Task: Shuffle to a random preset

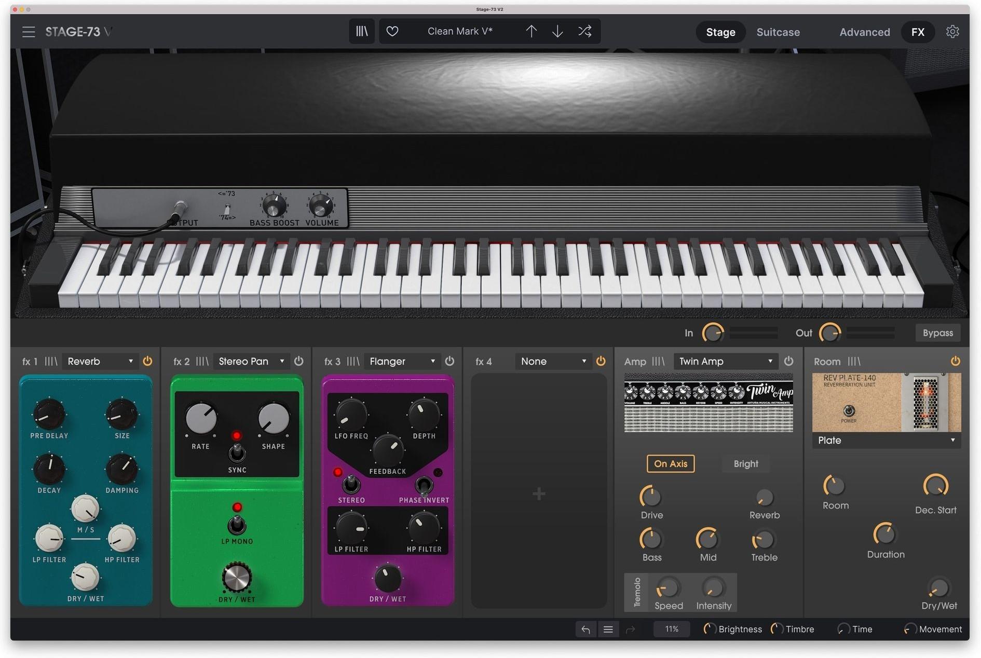Action: click(584, 31)
